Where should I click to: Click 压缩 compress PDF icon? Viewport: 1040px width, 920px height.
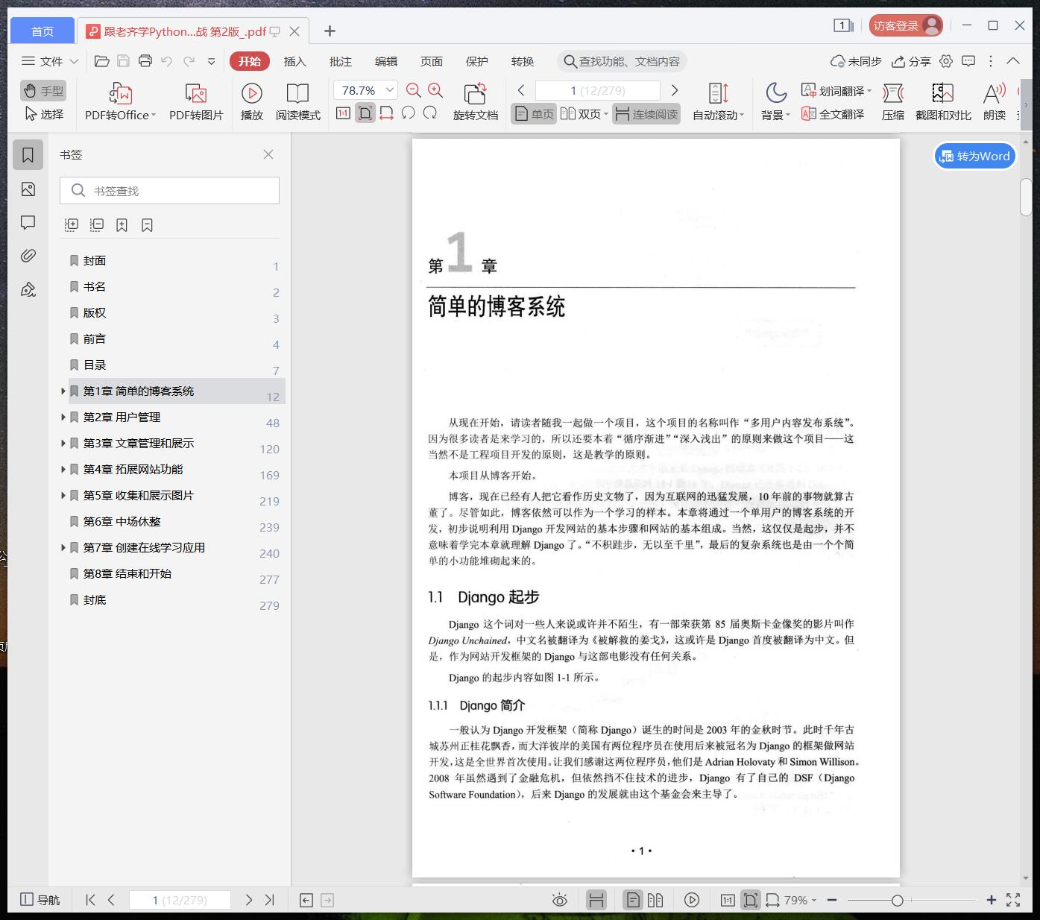pos(893,101)
